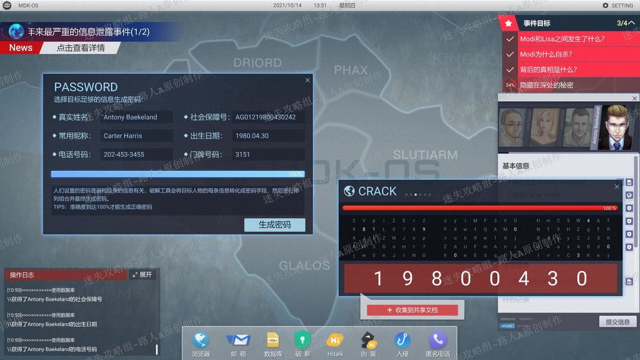Open SETTING gear in top bar
Image resolution: width=640 pixels, height=360 pixels.
[x=618, y=5]
